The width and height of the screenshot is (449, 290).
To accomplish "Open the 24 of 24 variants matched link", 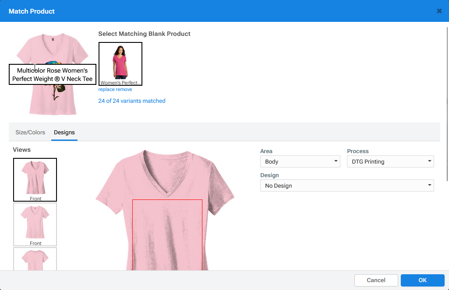I will click(132, 101).
